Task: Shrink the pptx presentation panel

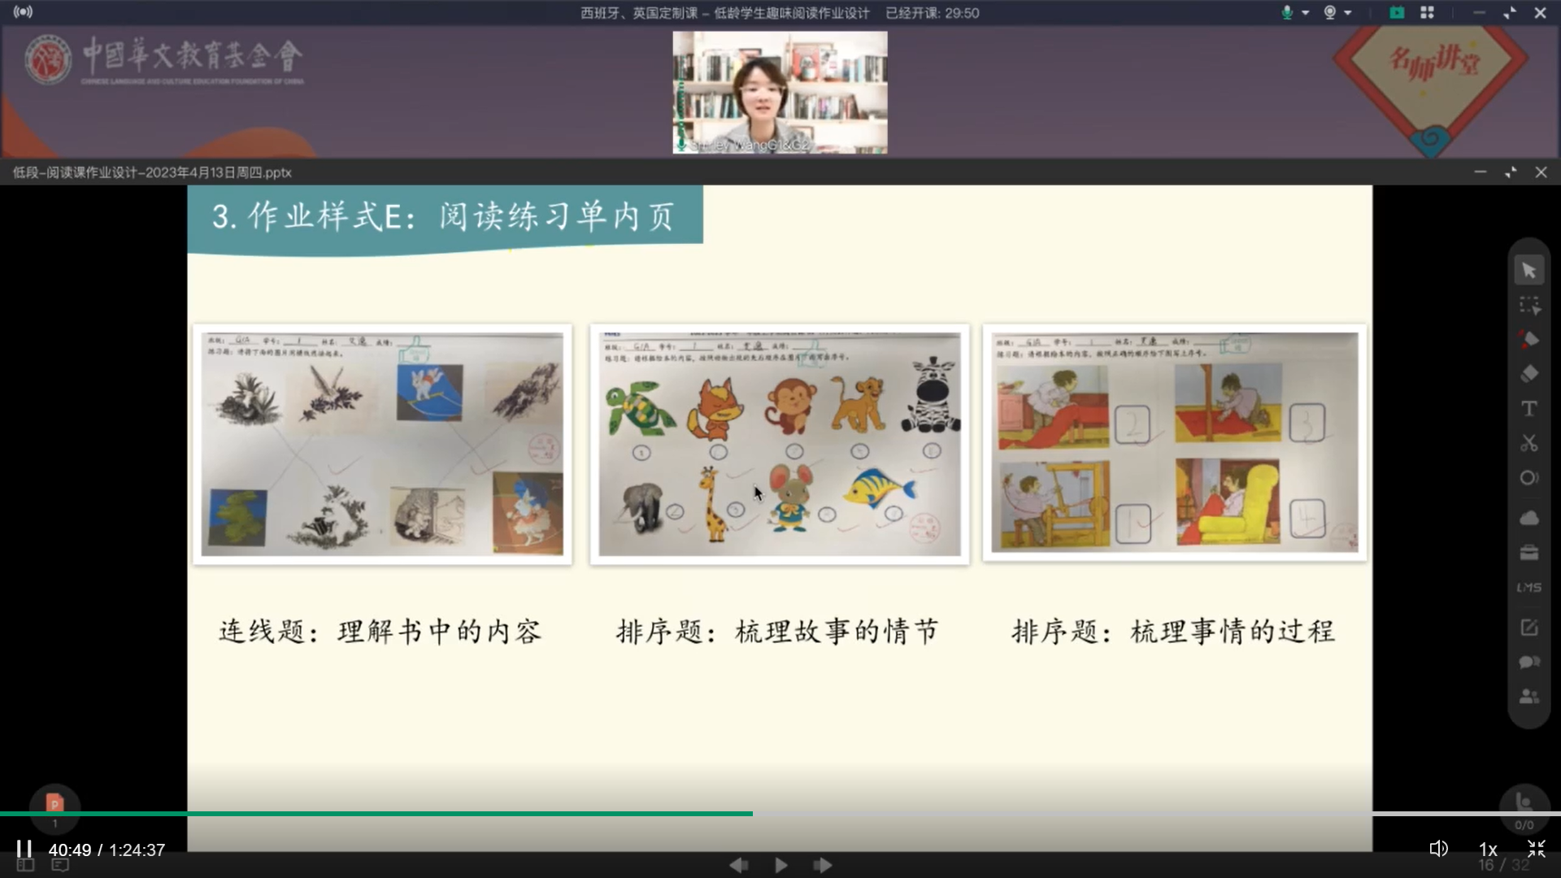Action: click(x=1511, y=172)
